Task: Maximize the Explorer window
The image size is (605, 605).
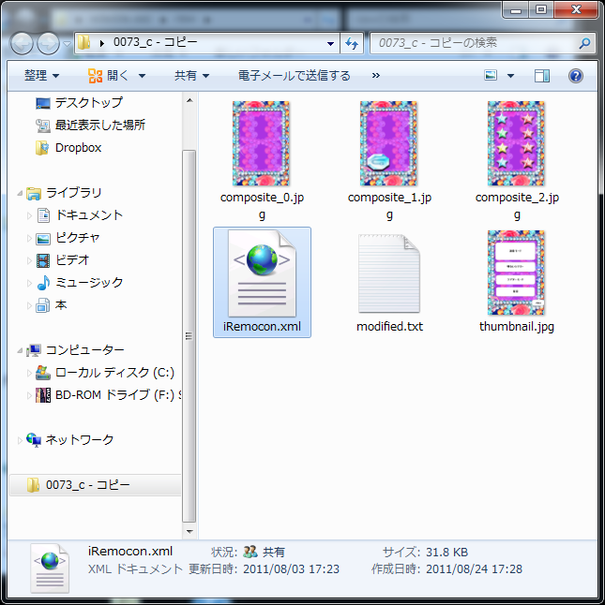Action: pyautogui.click(x=541, y=10)
